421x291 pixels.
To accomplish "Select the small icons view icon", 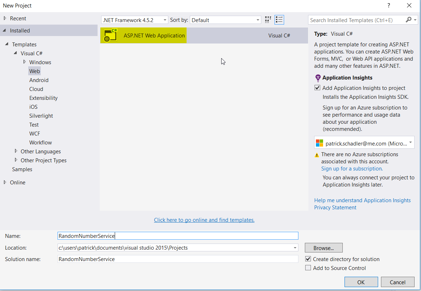I will [x=268, y=20].
